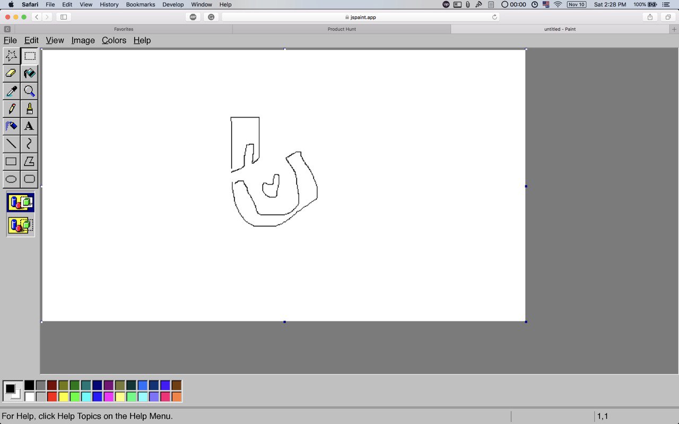679x424 pixels.
Task: Click Safari's back navigation button
Action: point(37,17)
